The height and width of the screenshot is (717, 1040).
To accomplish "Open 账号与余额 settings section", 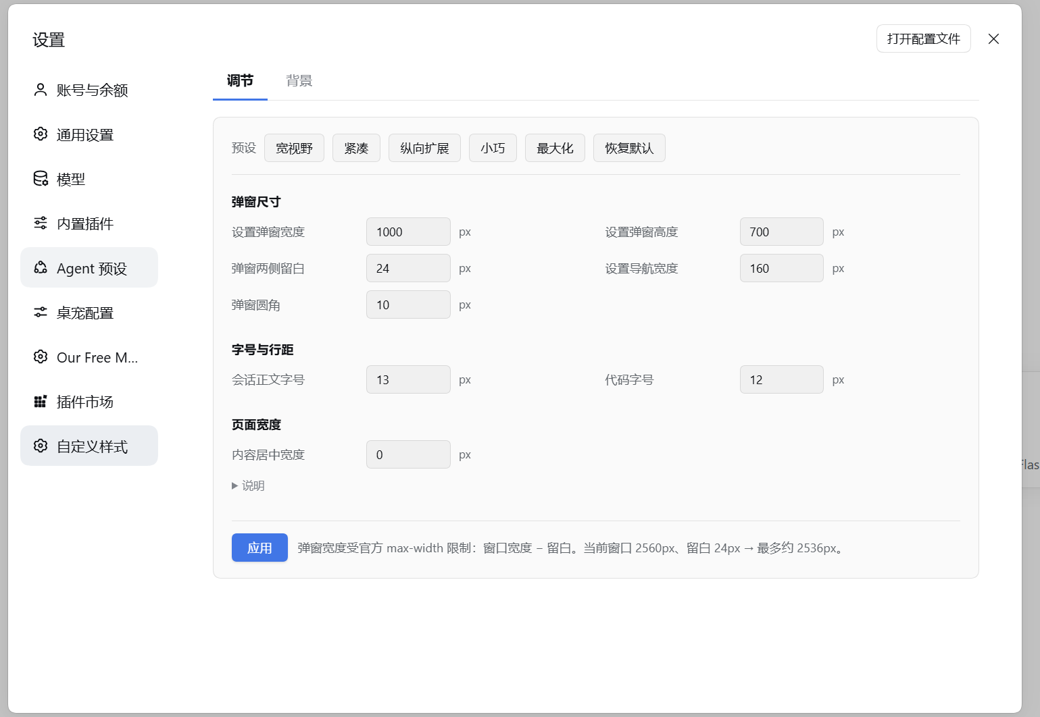I will coord(89,90).
